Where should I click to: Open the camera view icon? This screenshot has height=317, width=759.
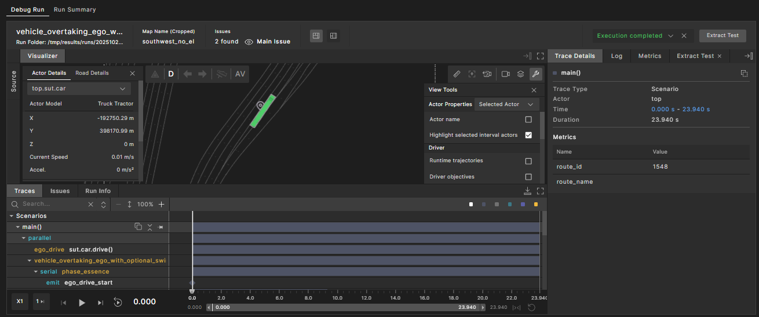(505, 74)
